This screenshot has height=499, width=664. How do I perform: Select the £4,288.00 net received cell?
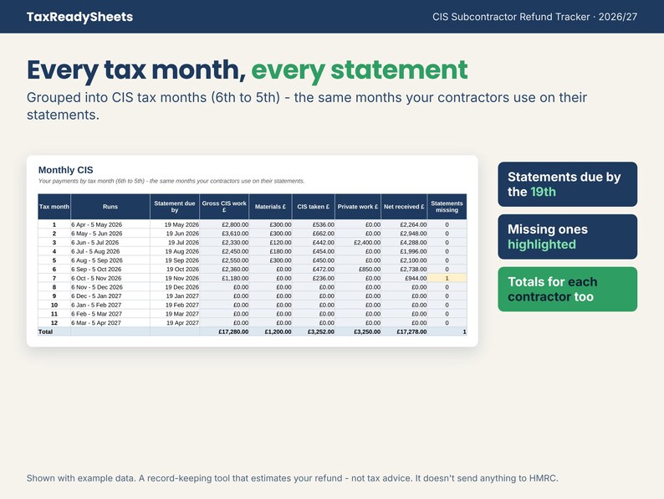pyautogui.click(x=404, y=243)
